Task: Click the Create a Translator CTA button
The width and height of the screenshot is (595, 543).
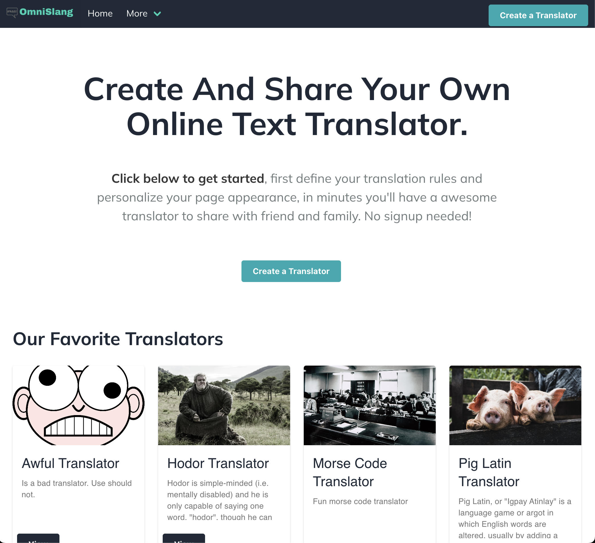Action: tap(291, 271)
